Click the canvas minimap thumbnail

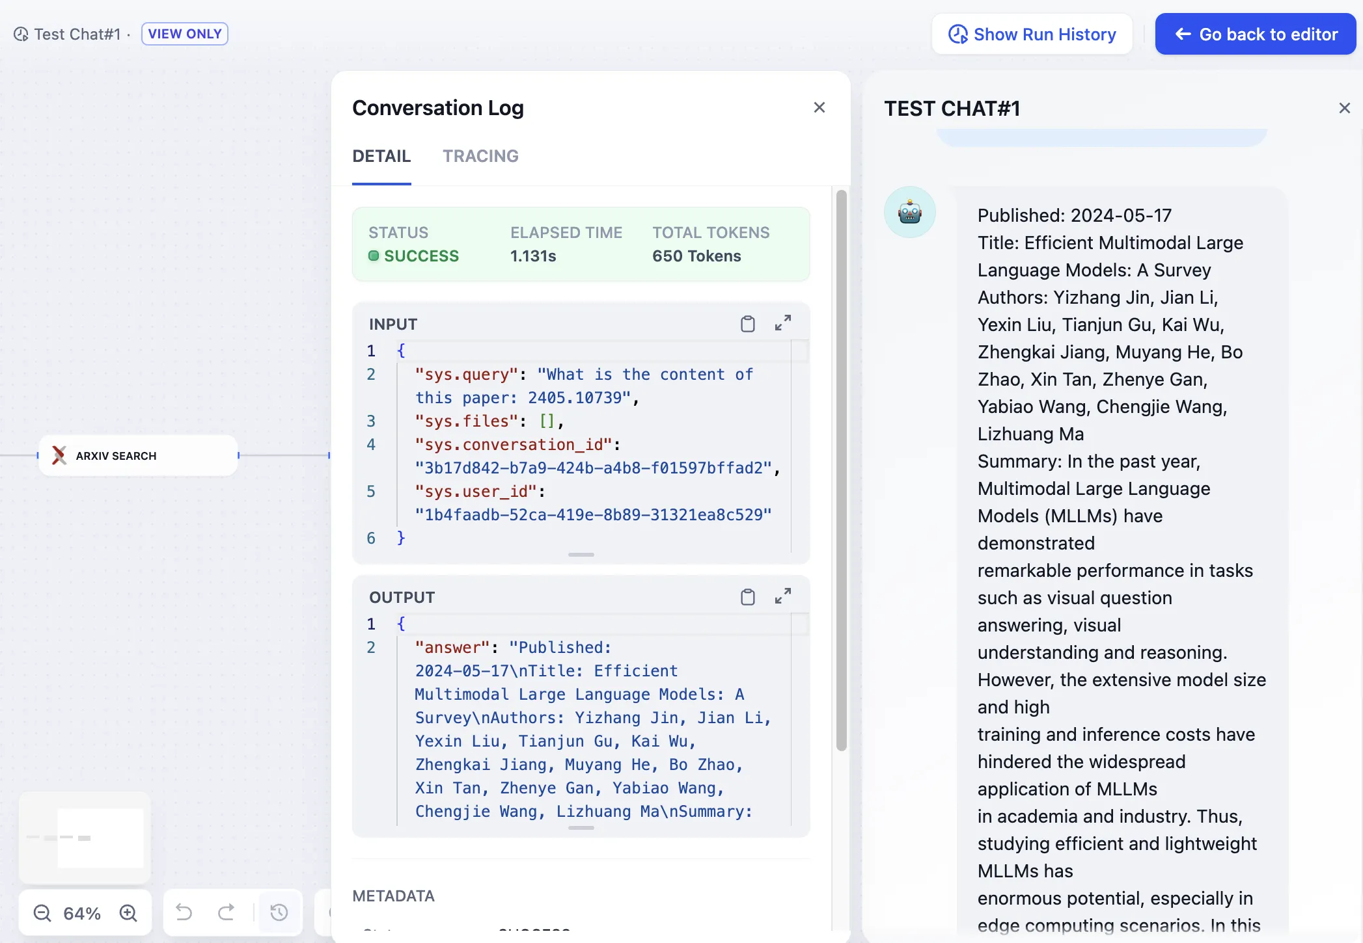(85, 838)
